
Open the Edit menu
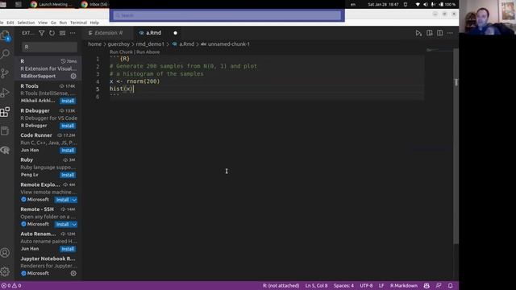tap(10, 23)
